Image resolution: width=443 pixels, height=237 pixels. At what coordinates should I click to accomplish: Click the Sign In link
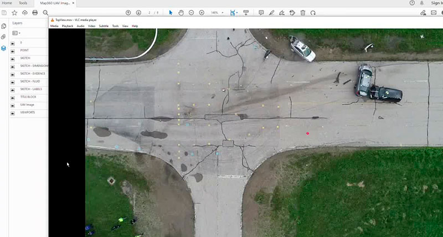436,3
